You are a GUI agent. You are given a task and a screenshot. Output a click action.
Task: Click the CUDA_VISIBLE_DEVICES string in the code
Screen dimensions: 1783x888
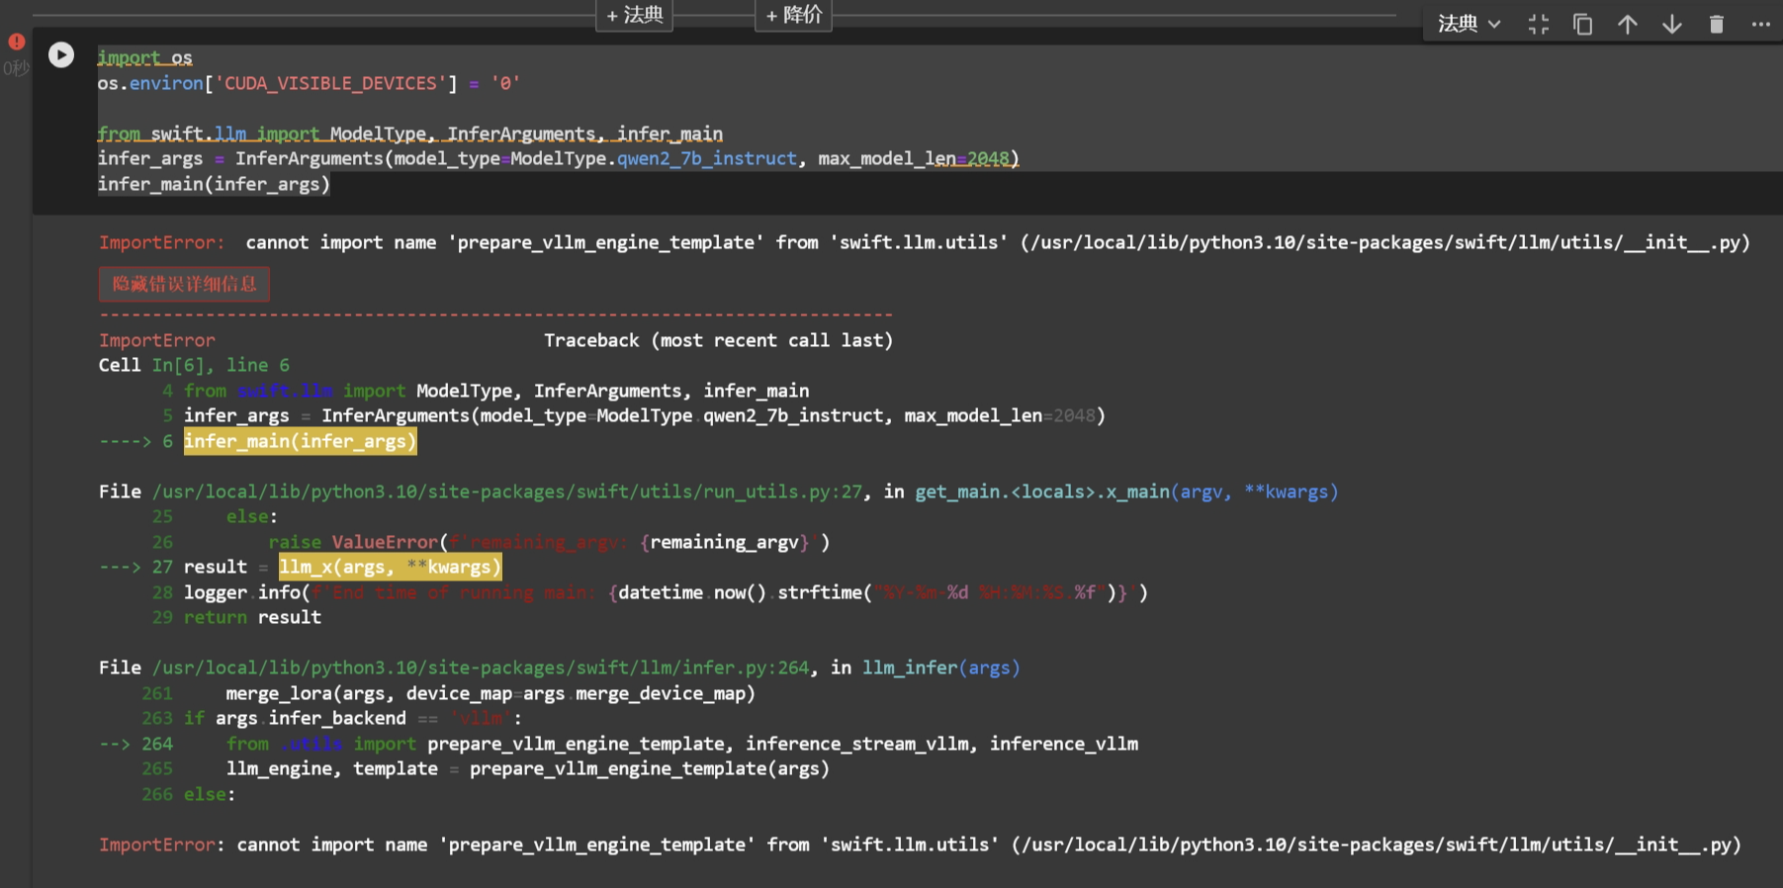pos(331,83)
